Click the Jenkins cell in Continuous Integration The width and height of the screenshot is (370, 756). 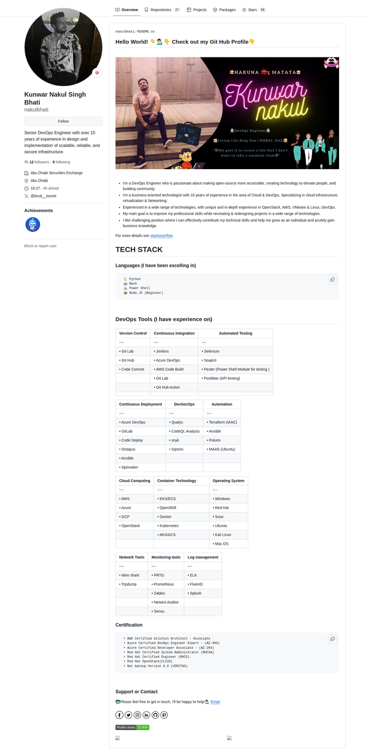pos(174,351)
